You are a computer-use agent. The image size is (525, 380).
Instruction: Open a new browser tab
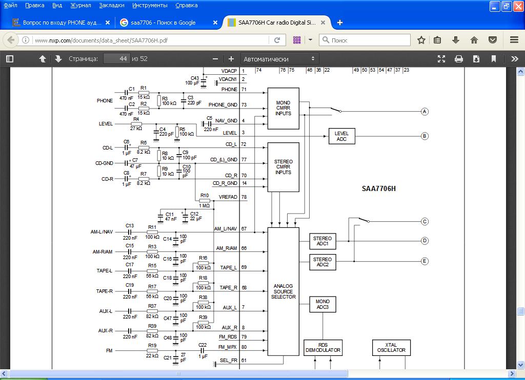(x=340, y=23)
